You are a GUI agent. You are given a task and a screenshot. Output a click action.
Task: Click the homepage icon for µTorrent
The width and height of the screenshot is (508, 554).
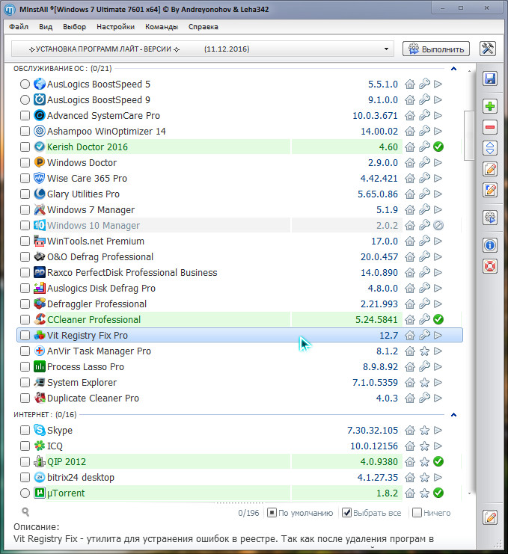click(410, 493)
